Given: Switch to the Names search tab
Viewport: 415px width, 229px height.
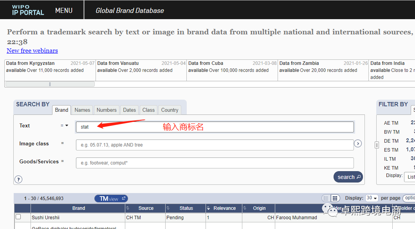Looking at the screenshot, I should click(x=82, y=110).
